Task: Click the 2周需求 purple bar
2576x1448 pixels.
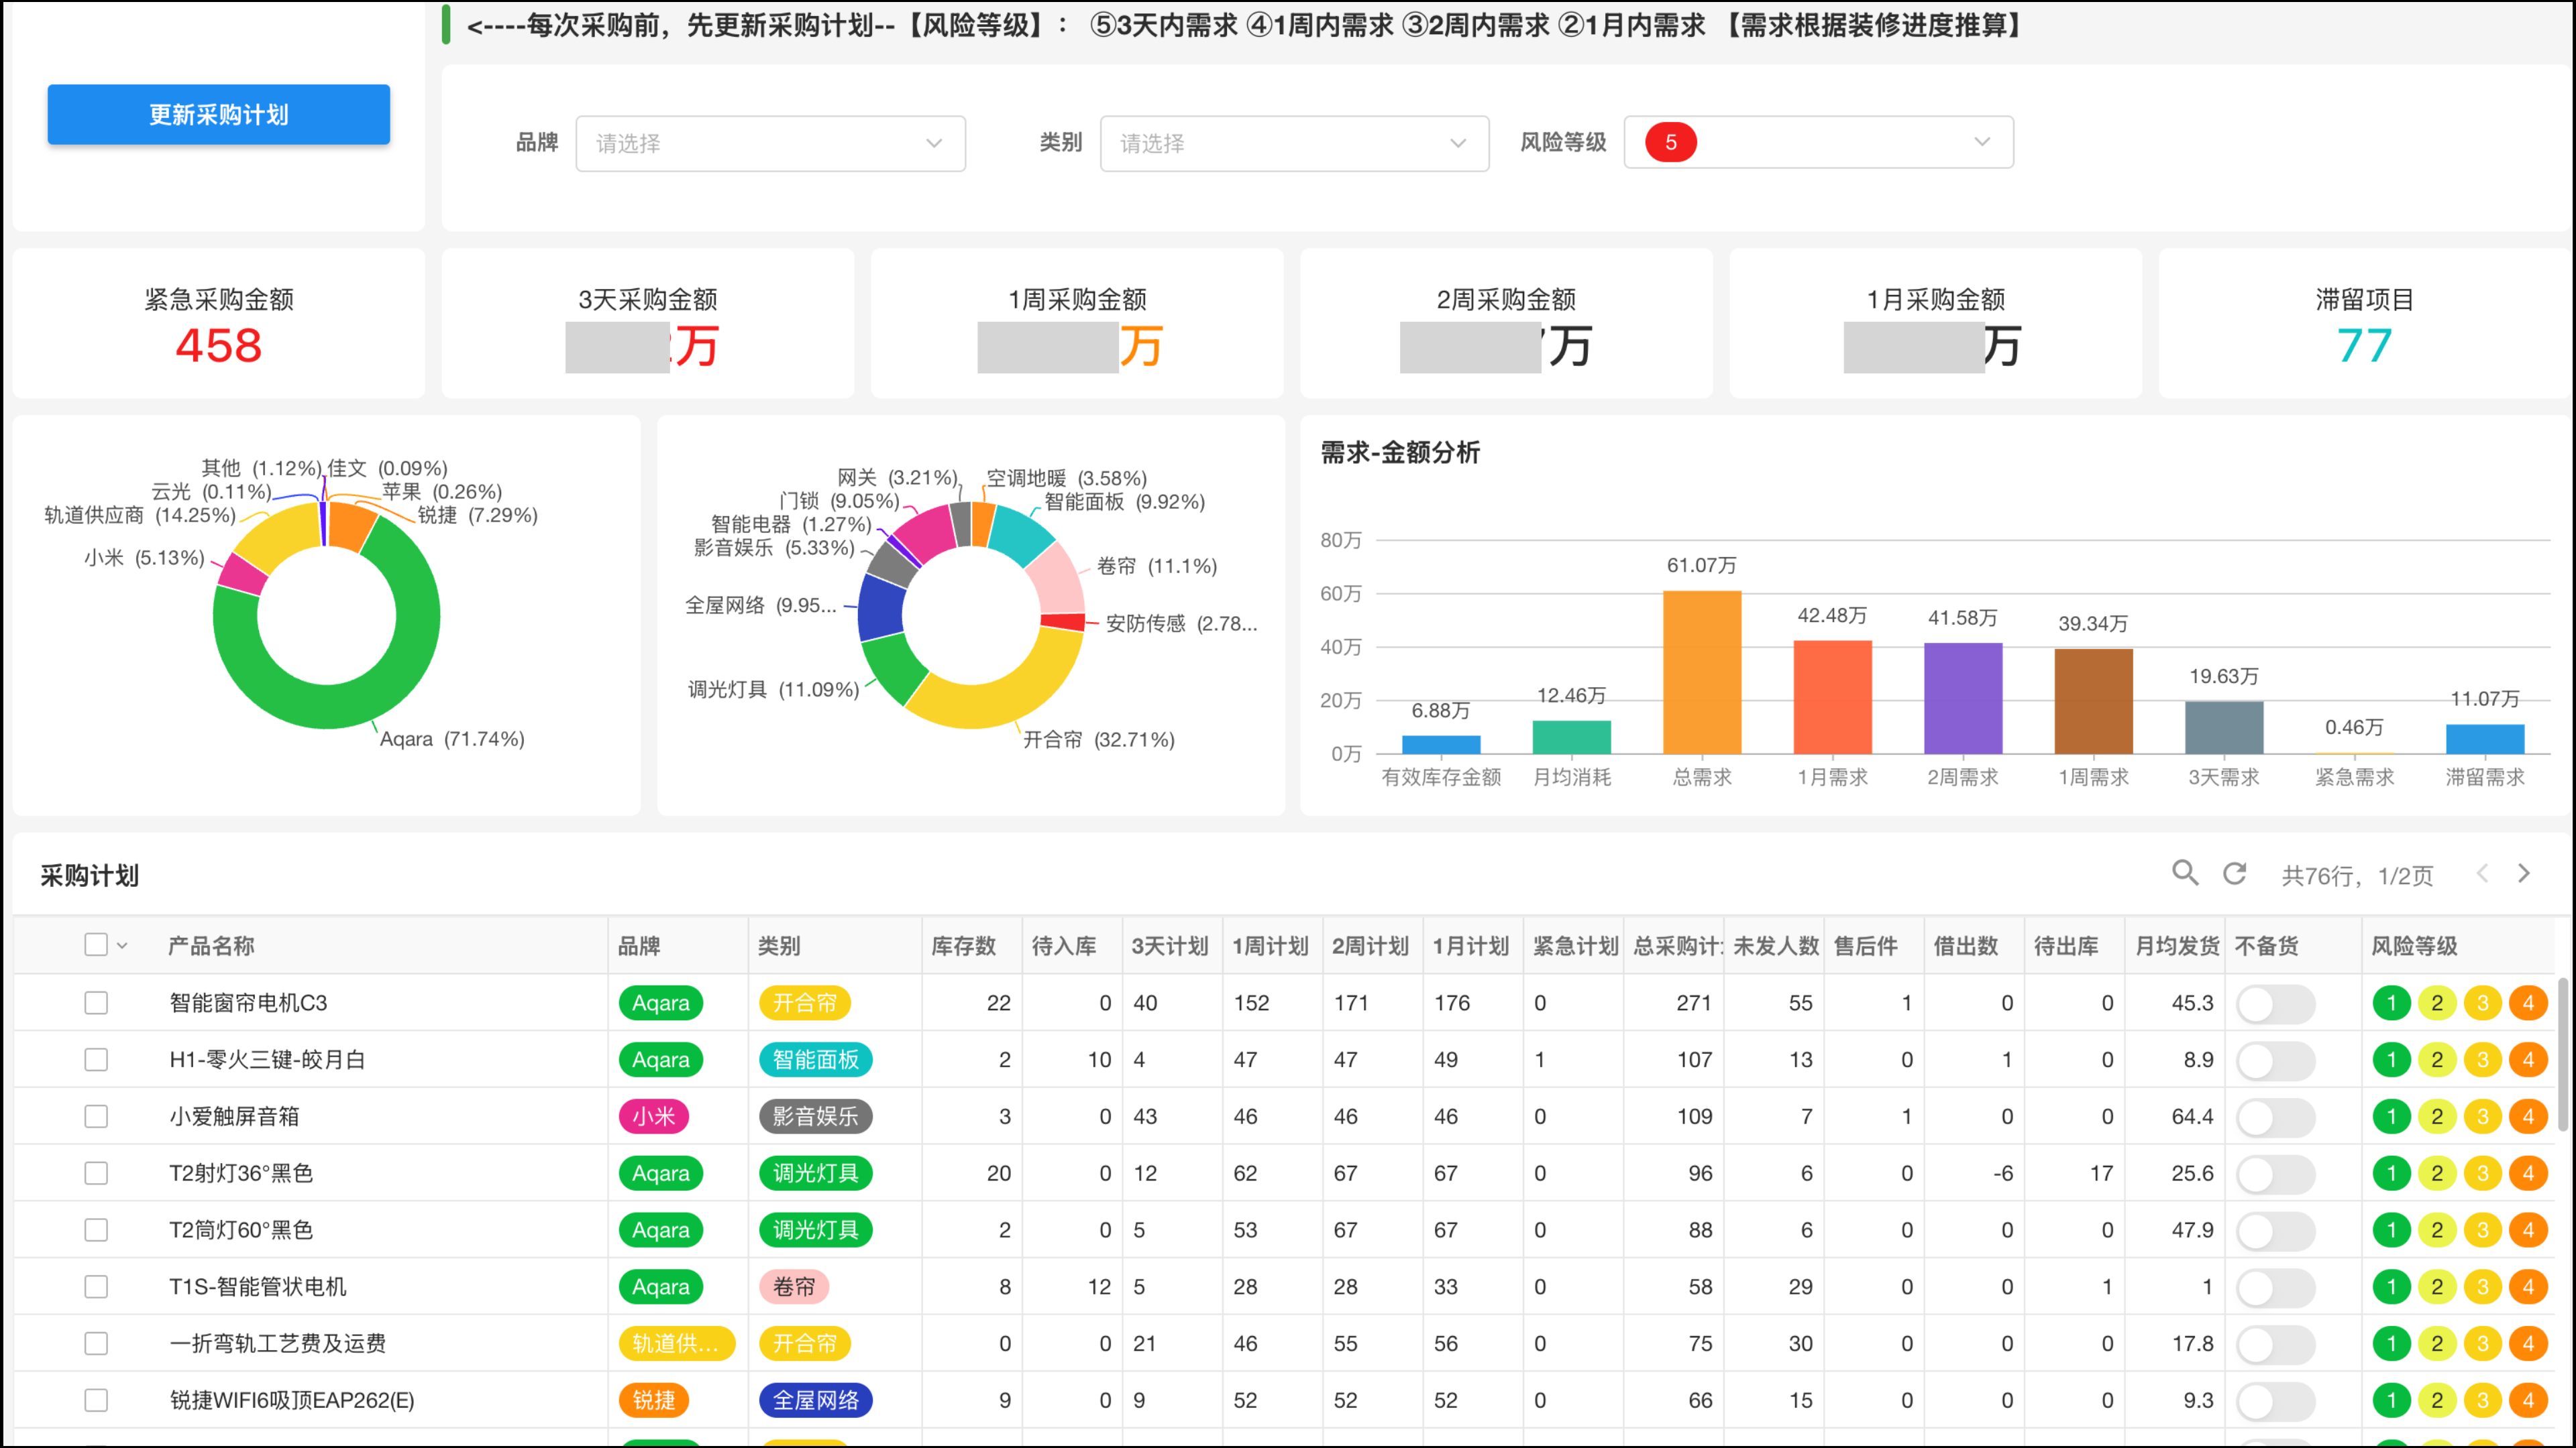Action: click(1963, 699)
